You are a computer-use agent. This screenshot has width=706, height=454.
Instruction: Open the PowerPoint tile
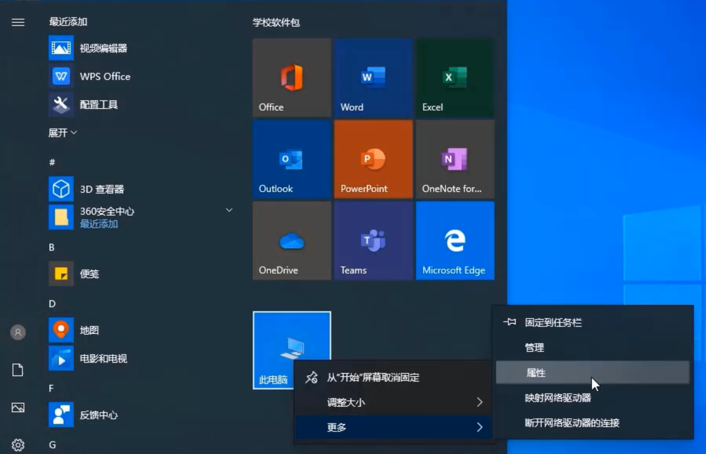point(373,159)
